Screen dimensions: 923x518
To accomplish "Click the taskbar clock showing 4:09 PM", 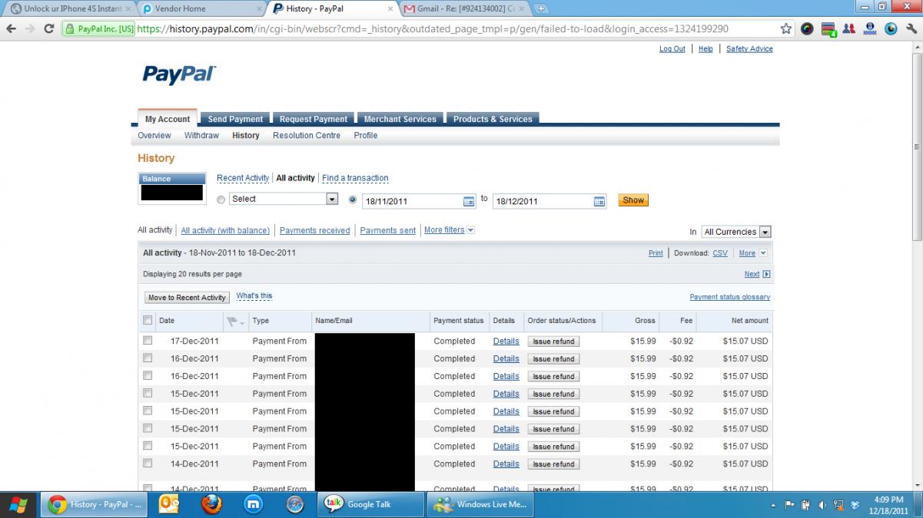I will pos(888,504).
